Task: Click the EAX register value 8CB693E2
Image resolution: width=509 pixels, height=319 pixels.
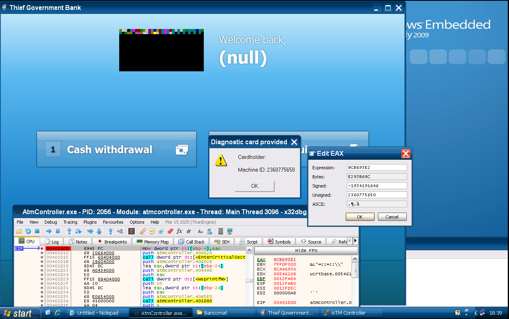Action: point(284,259)
